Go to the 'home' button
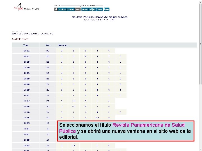This screenshot has height=151, width=202. 107,10
